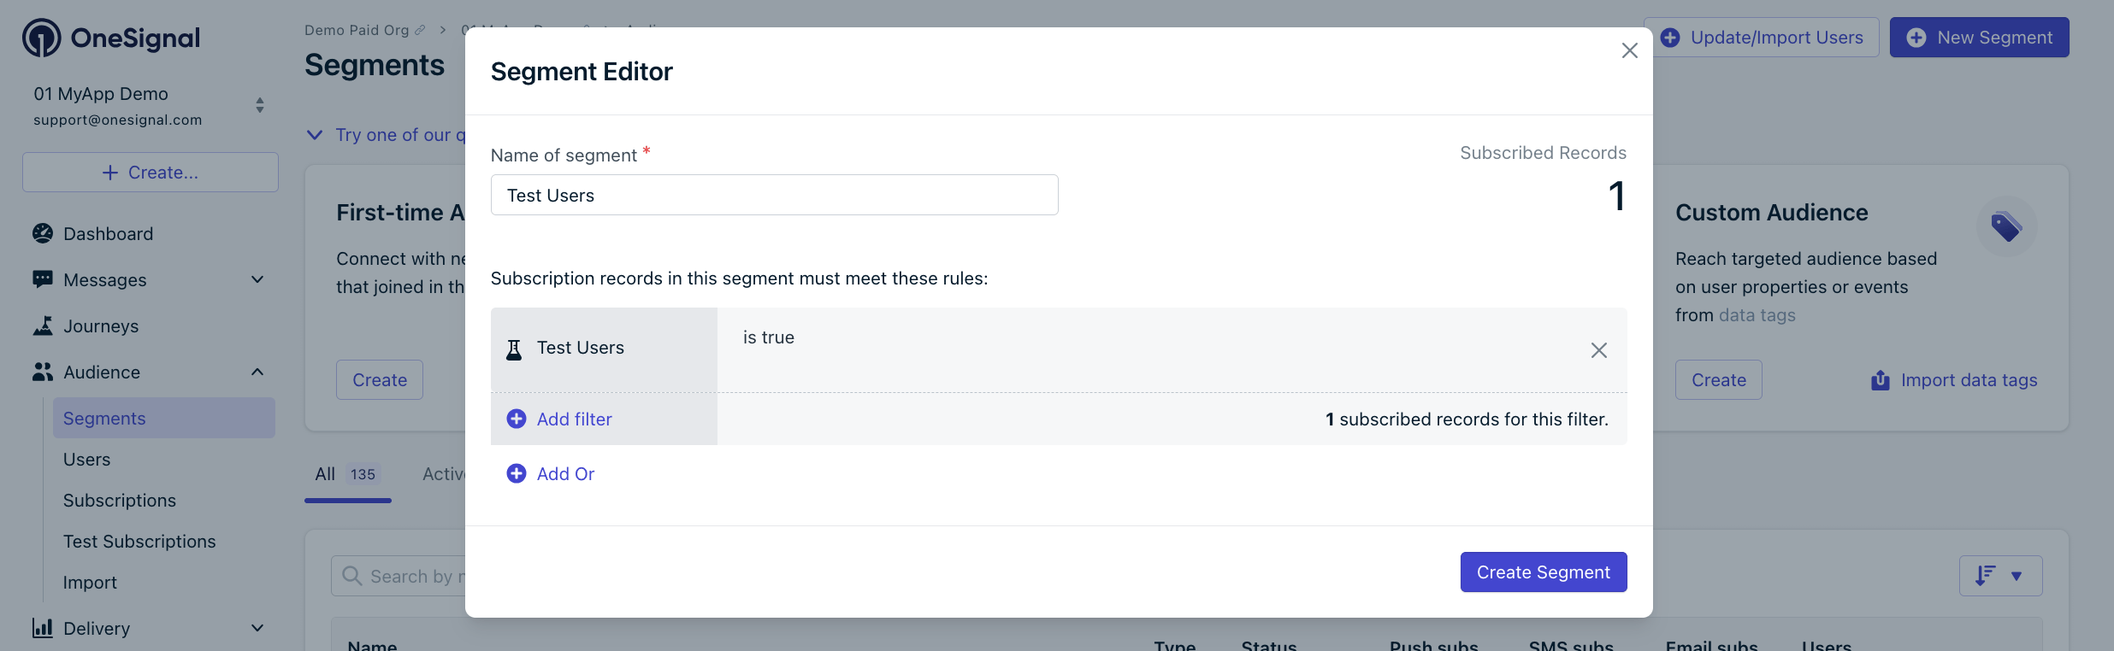Viewport: 2114px width, 651px height.
Task: Click the magnifier icon in search box
Action: (x=351, y=576)
